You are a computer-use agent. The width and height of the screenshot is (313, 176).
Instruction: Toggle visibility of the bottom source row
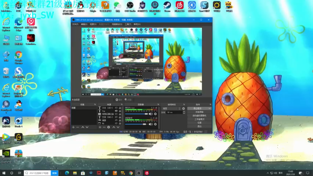[116, 123]
